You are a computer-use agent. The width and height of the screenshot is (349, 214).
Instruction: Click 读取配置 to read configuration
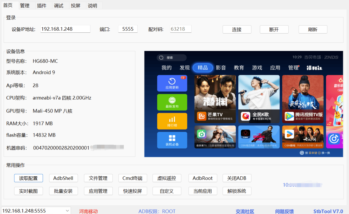(x=28, y=178)
